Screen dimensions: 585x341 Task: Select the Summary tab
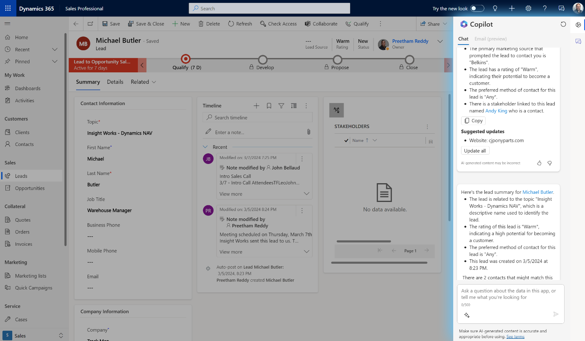88,82
